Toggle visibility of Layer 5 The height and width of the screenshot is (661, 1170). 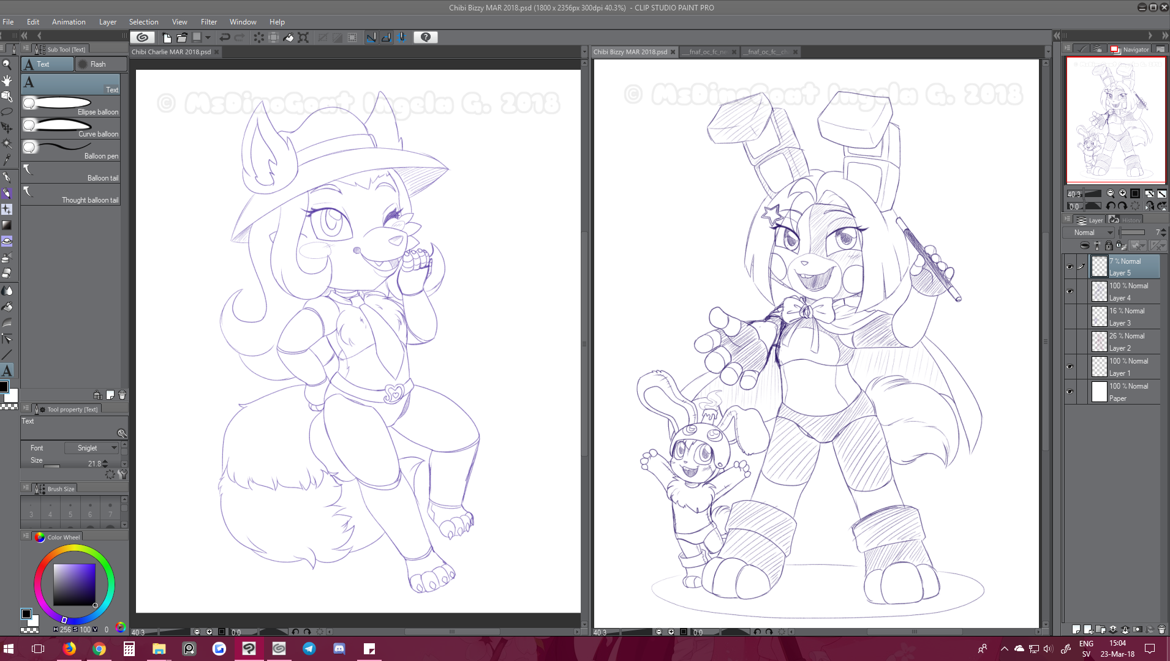pyautogui.click(x=1070, y=267)
